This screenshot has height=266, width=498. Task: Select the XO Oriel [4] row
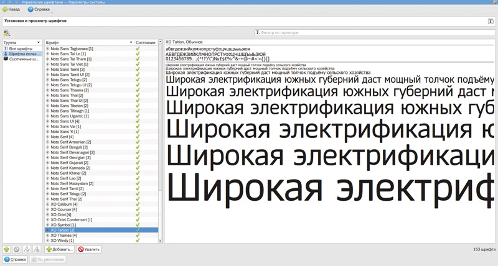pos(101,214)
